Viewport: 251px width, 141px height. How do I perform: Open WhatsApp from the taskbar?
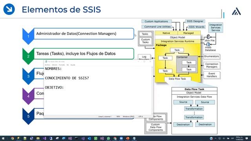(109, 138)
